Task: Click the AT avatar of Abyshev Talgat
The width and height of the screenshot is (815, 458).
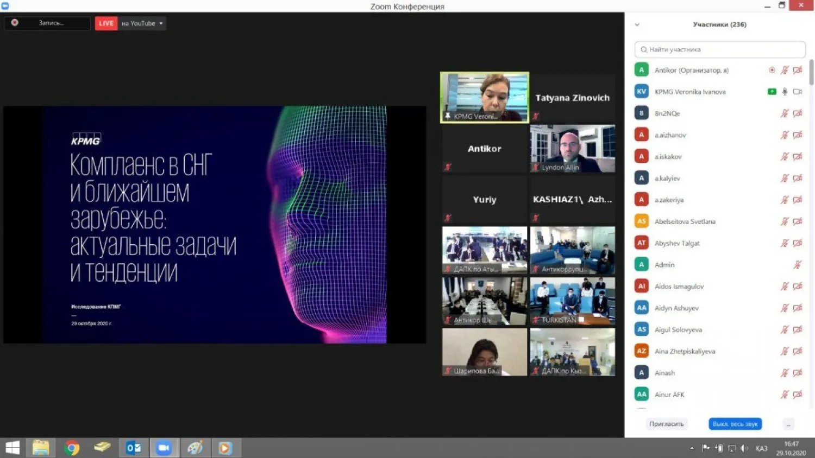Action: (x=642, y=243)
